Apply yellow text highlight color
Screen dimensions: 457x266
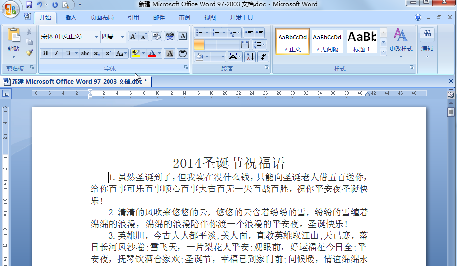(x=135, y=53)
